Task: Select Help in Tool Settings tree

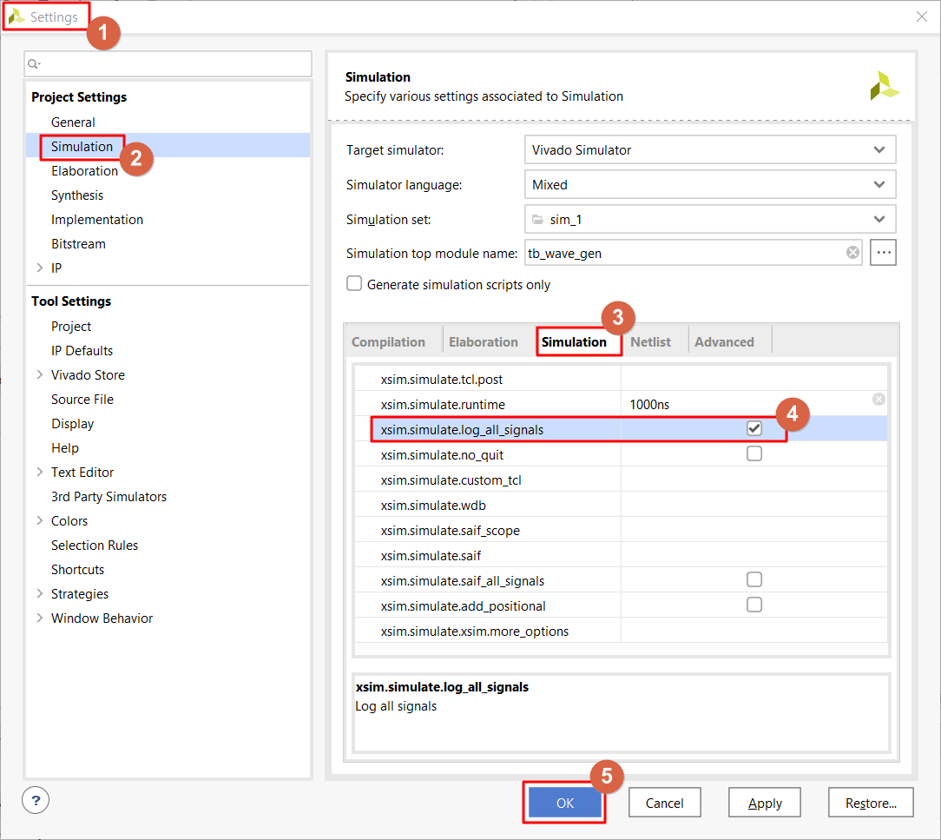Action: coord(65,448)
